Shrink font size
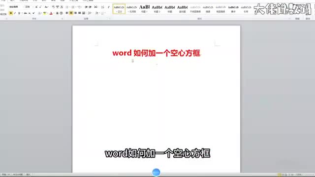Viewport: 315px width, 177px height. pyautogui.click(x=40, y=7)
